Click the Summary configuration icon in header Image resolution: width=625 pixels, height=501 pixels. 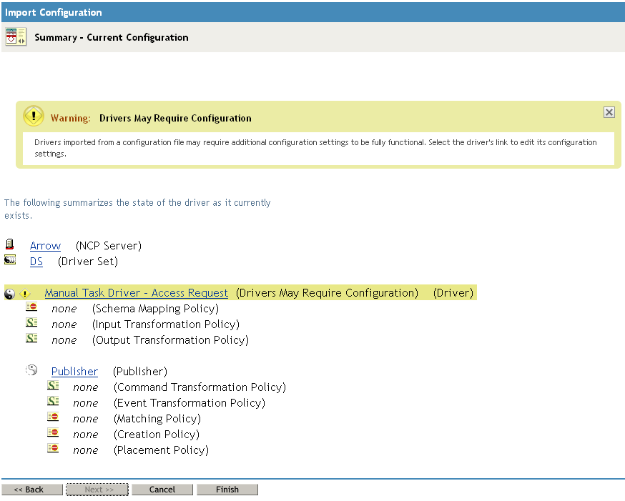pyautogui.click(x=16, y=36)
